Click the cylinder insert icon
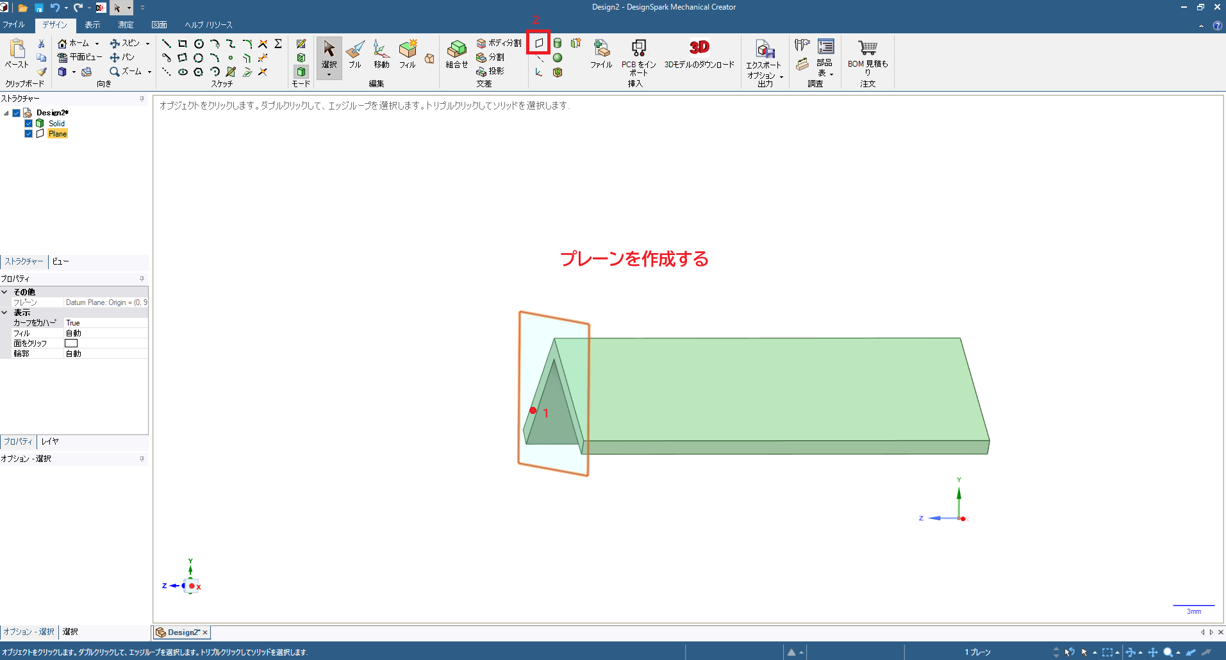Viewport: 1226px width, 660px height. tap(558, 43)
